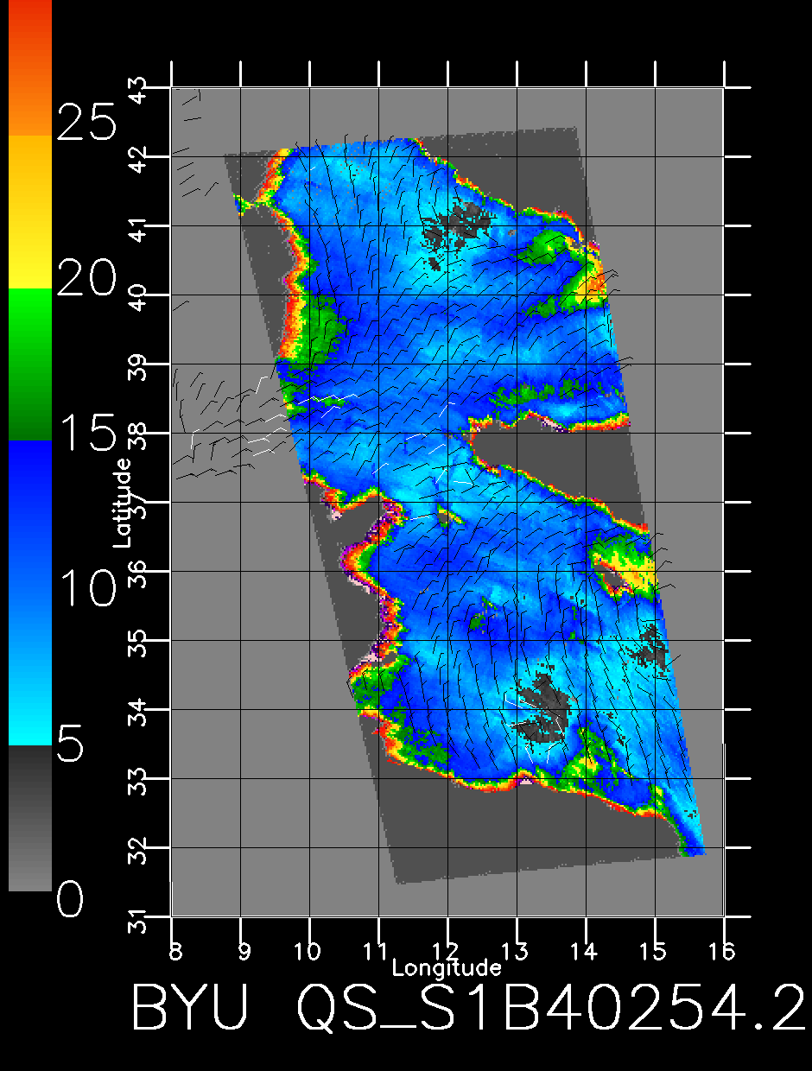The image size is (812, 1071).
Task: Click longitude tick label 9
Action: click(x=245, y=951)
